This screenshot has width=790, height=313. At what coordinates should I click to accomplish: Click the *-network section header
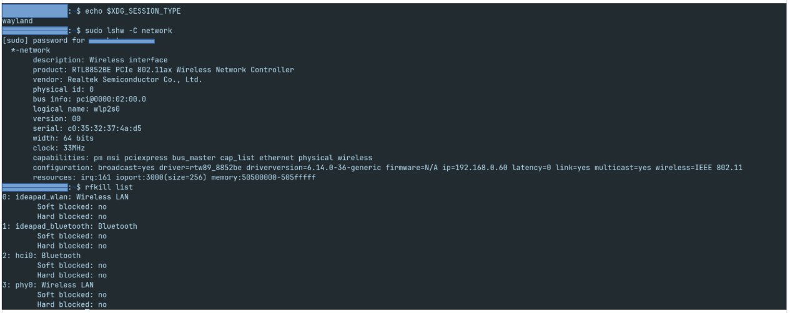click(31, 50)
